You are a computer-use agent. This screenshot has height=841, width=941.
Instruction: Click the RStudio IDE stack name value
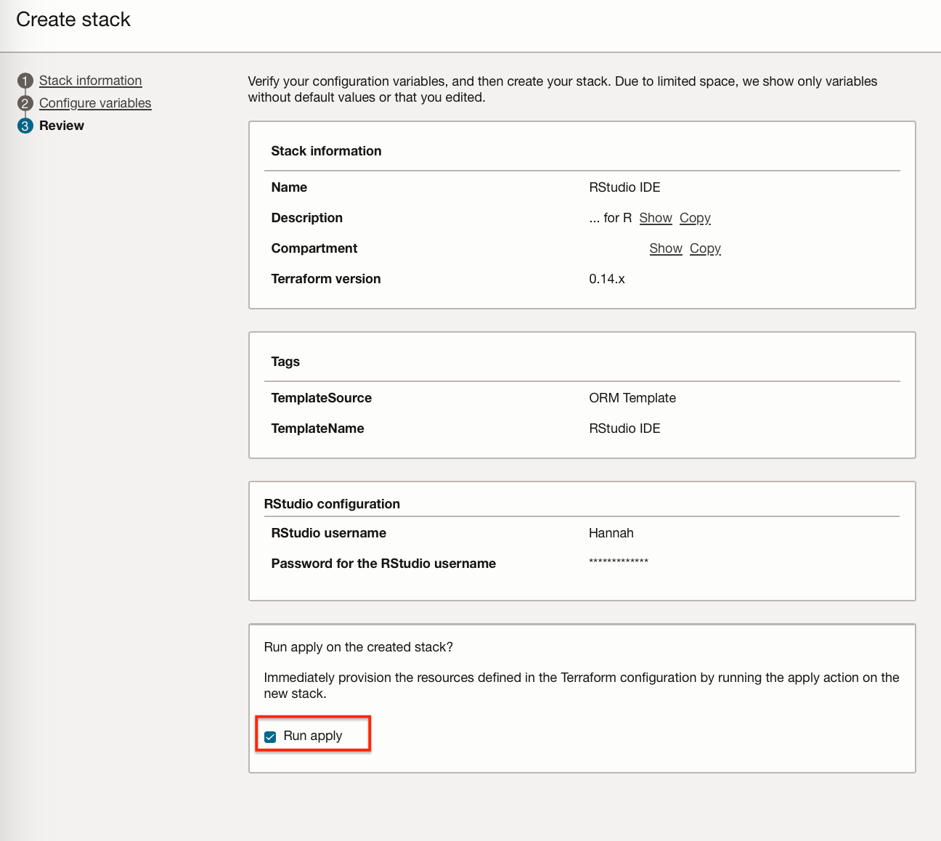624,187
